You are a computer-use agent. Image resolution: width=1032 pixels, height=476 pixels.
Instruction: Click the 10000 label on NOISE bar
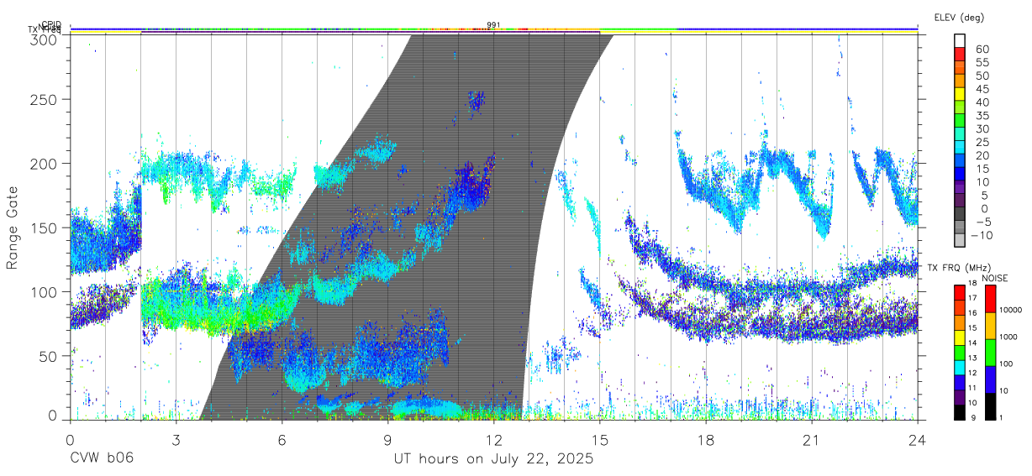click(1012, 310)
